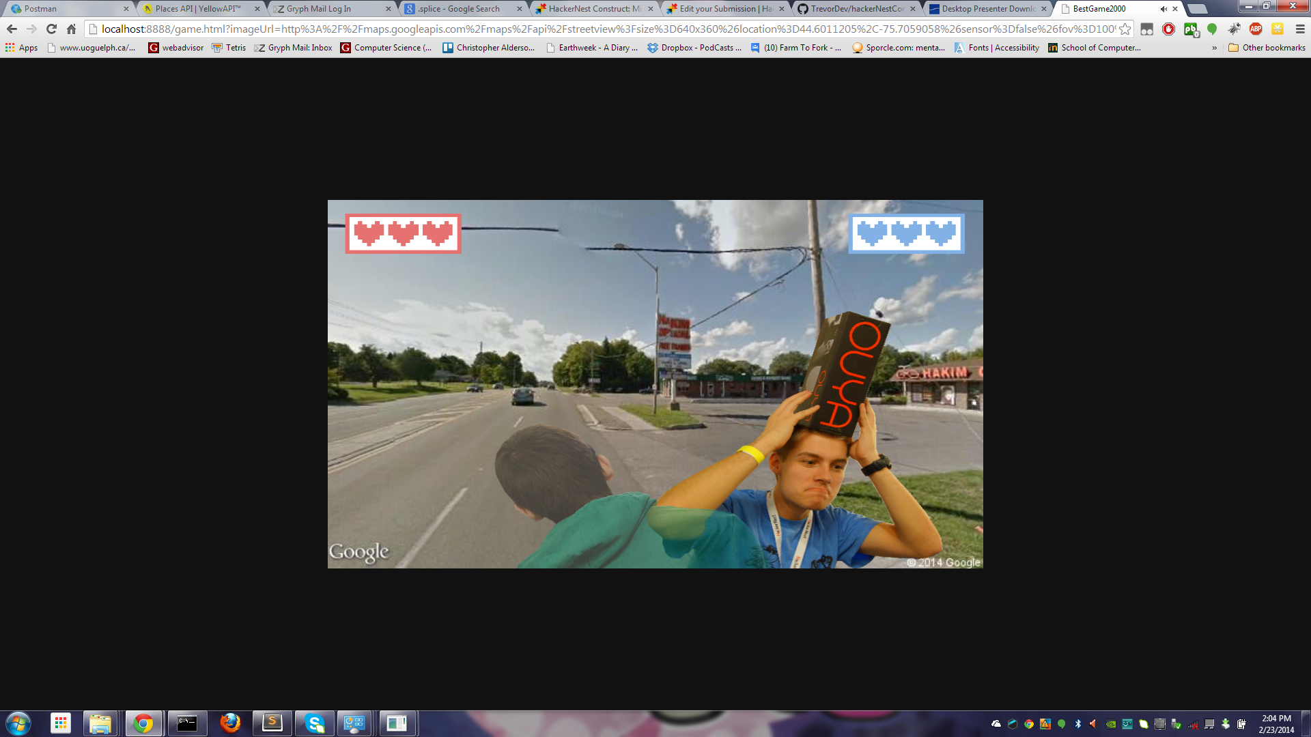Bookmark this page with star icon
Image resolution: width=1311 pixels, height=737 pixels.
(1125, 29)
